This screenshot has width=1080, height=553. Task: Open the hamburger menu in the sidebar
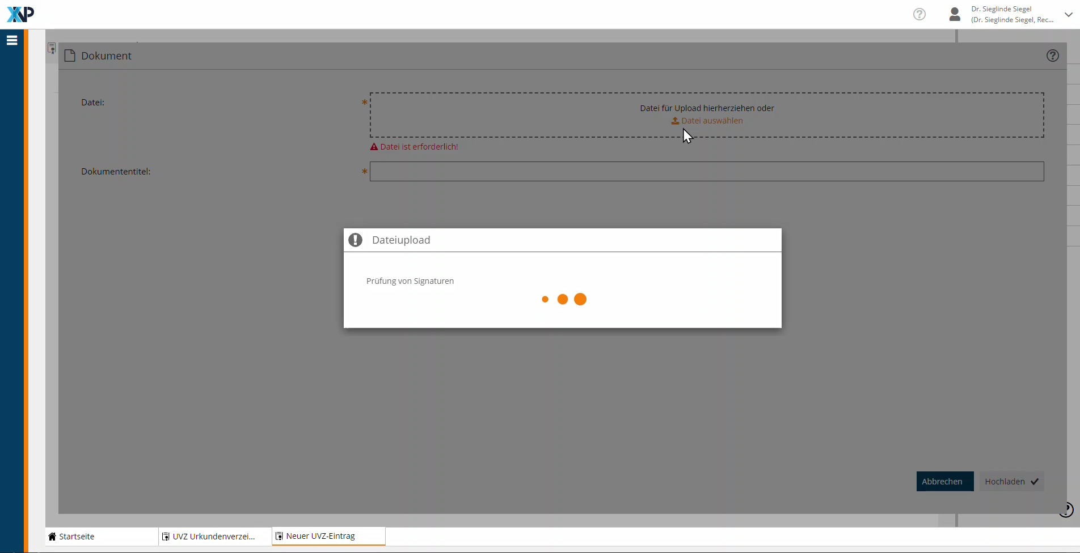pyautogui.click(x=12, y=40)
